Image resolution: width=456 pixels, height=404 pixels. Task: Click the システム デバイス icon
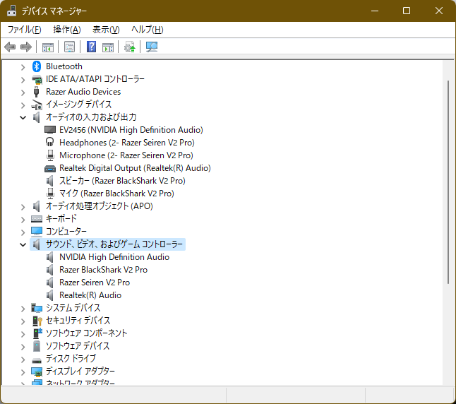click(37, 308)
